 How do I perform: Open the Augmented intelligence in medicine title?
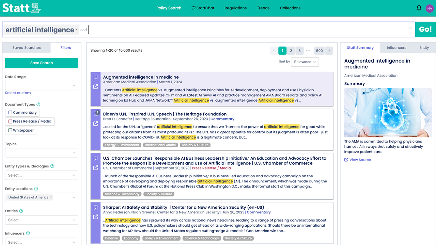[141, 77]
